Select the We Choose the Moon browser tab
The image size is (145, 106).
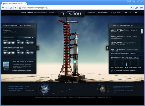click(14, 4)
